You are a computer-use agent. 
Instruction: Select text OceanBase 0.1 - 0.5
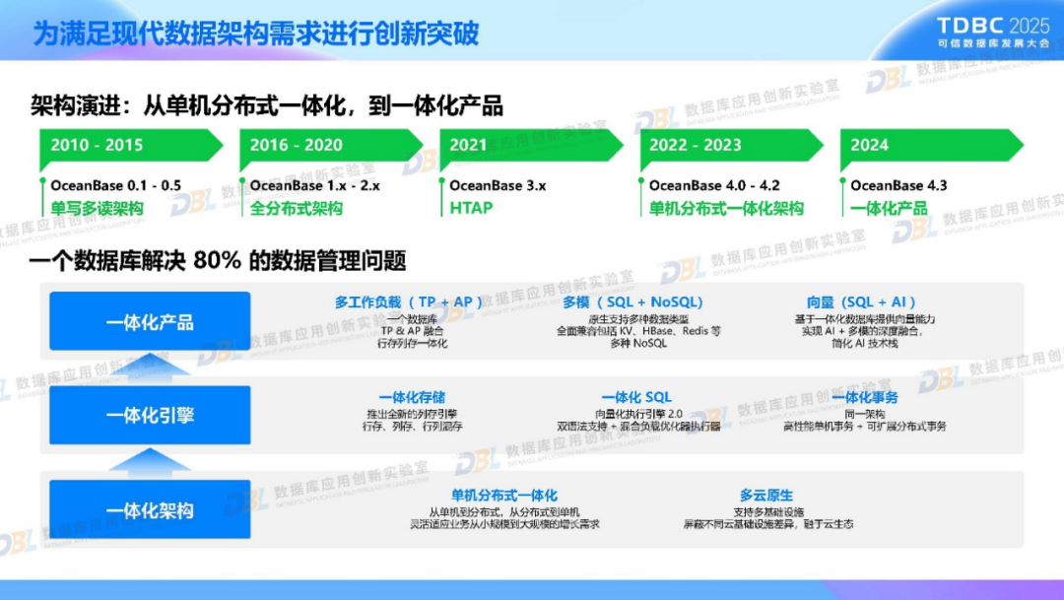click(115, 185)
